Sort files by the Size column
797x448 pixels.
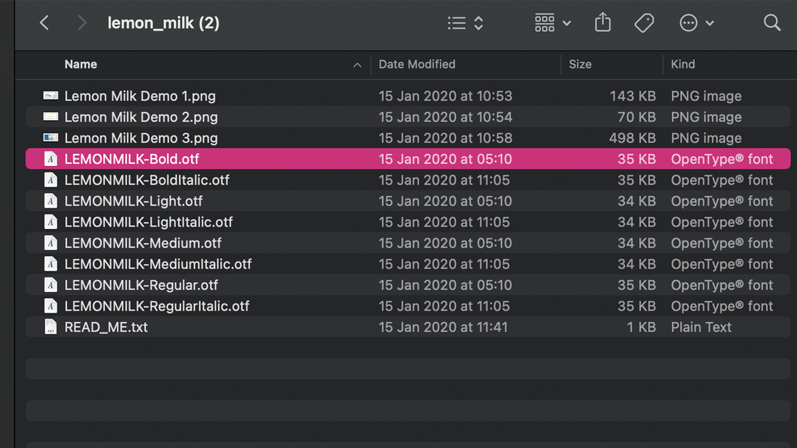click(x=580, y=64)
